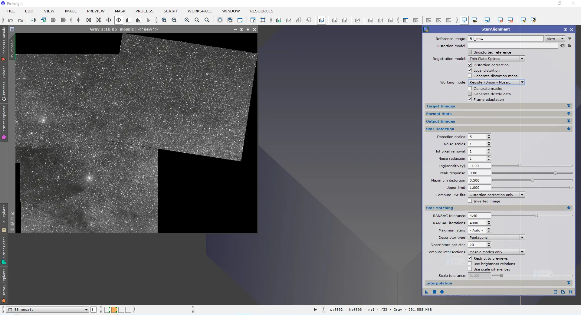The image size is (581, 315).
Task: Click the monitor icon with red X badge
Action: [500, 20]
